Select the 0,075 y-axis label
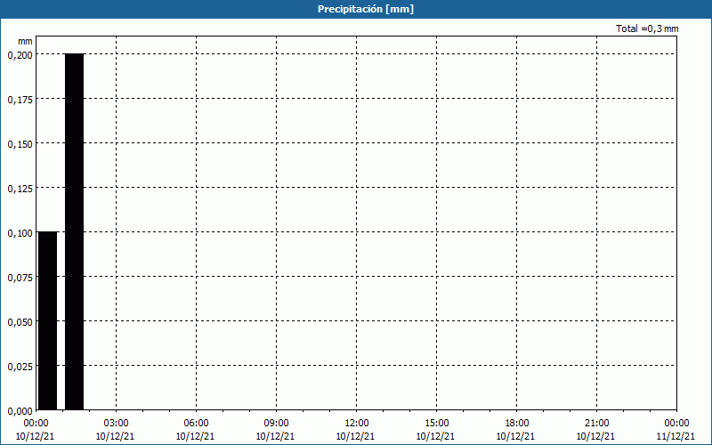This screenshot has height=445, width=712. tap(20, 277)
